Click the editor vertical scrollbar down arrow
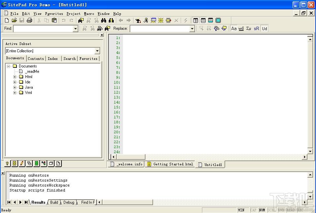 [310, 151]
